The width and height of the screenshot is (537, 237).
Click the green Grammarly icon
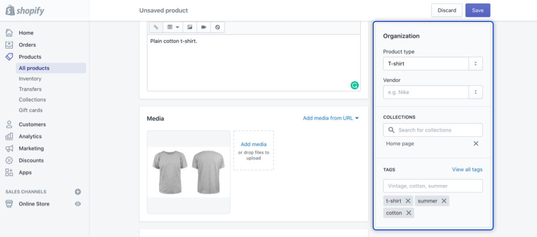355,85
